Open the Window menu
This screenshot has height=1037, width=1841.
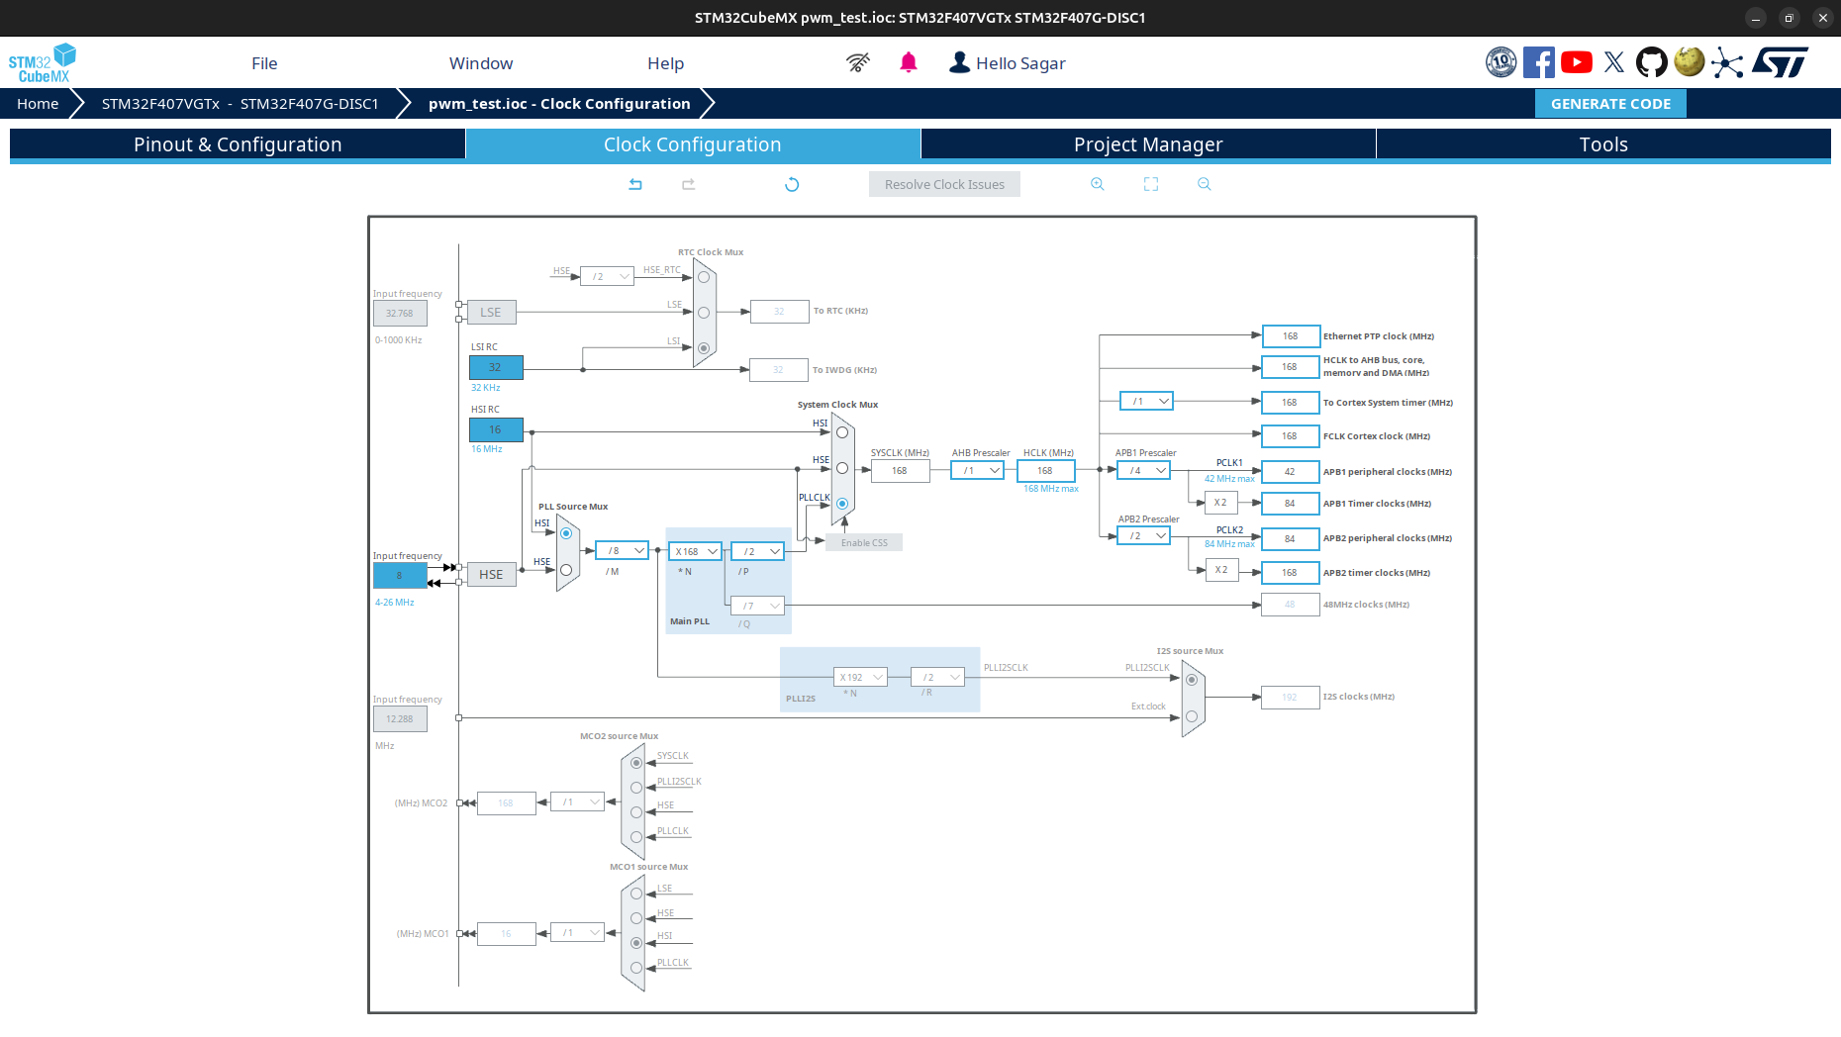[x=481, y=63]
